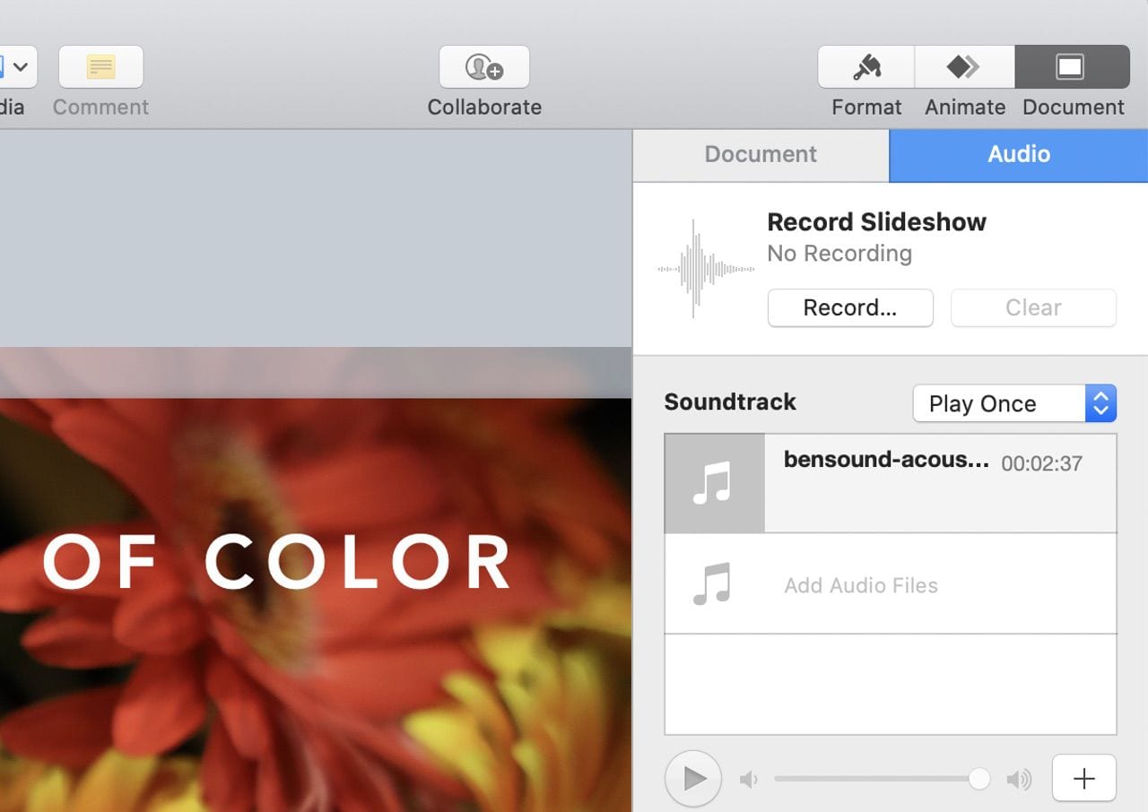The width and height of the screenshot is (1148, 812).
Task: Click the Add Audio Files music note
Action: pyautogui.click(x=714, y=584)
